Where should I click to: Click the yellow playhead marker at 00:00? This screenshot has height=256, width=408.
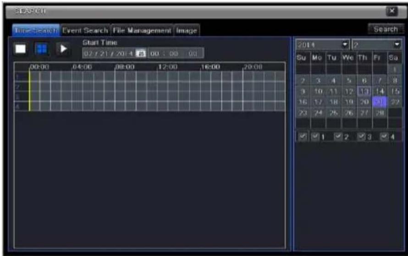coord(29,91)
